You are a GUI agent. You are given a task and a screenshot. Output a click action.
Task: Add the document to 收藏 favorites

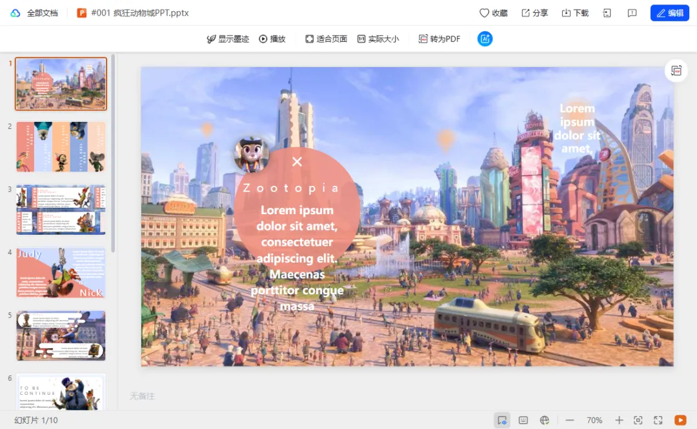494,13
